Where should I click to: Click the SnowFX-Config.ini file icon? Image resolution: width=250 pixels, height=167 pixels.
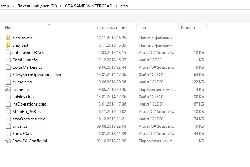(x=8, y=141)
